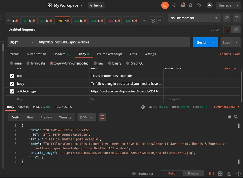
Task: Search the response with magnifier icon
Action: [x=236, y=117]
